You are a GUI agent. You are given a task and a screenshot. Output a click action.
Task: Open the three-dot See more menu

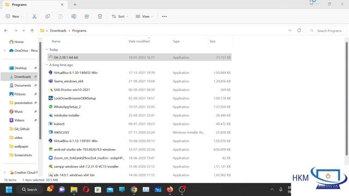[x=164, y=16]
